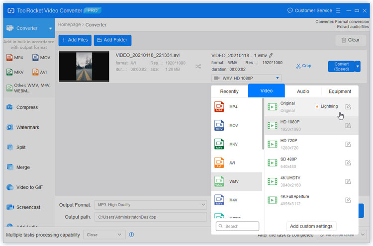Click the Add Files button
The image size is (373, 246).
(75, 40)
